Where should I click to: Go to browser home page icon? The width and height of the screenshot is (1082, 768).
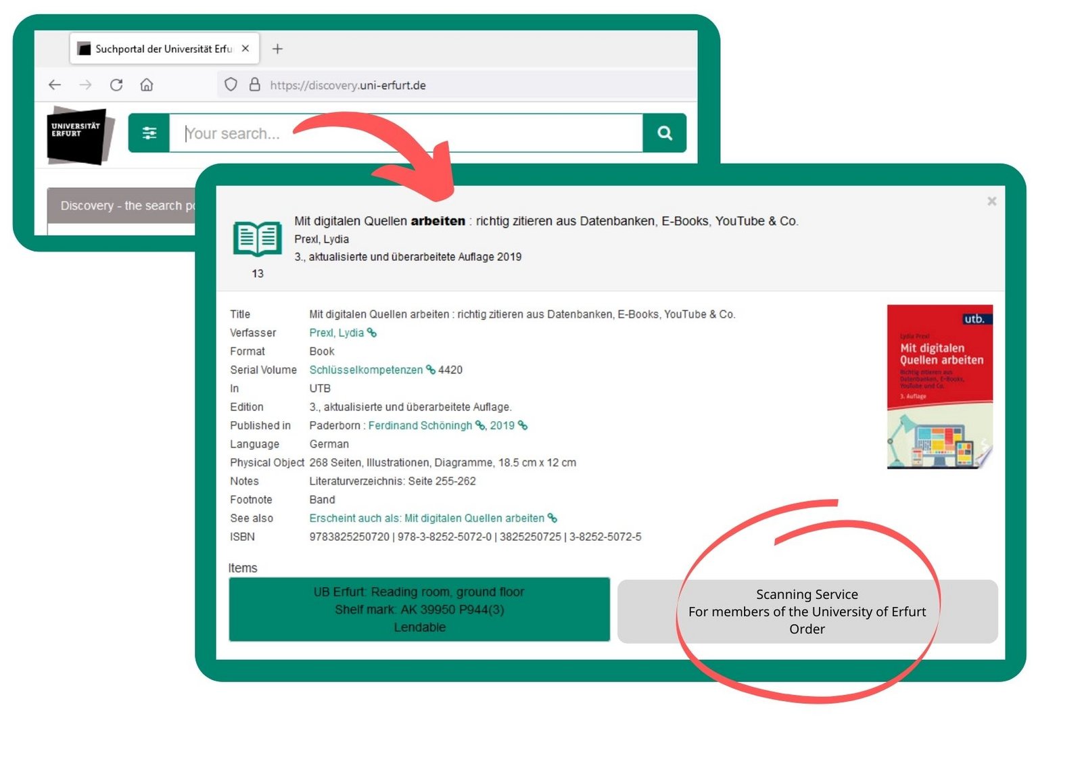click(x=147, y=85)
